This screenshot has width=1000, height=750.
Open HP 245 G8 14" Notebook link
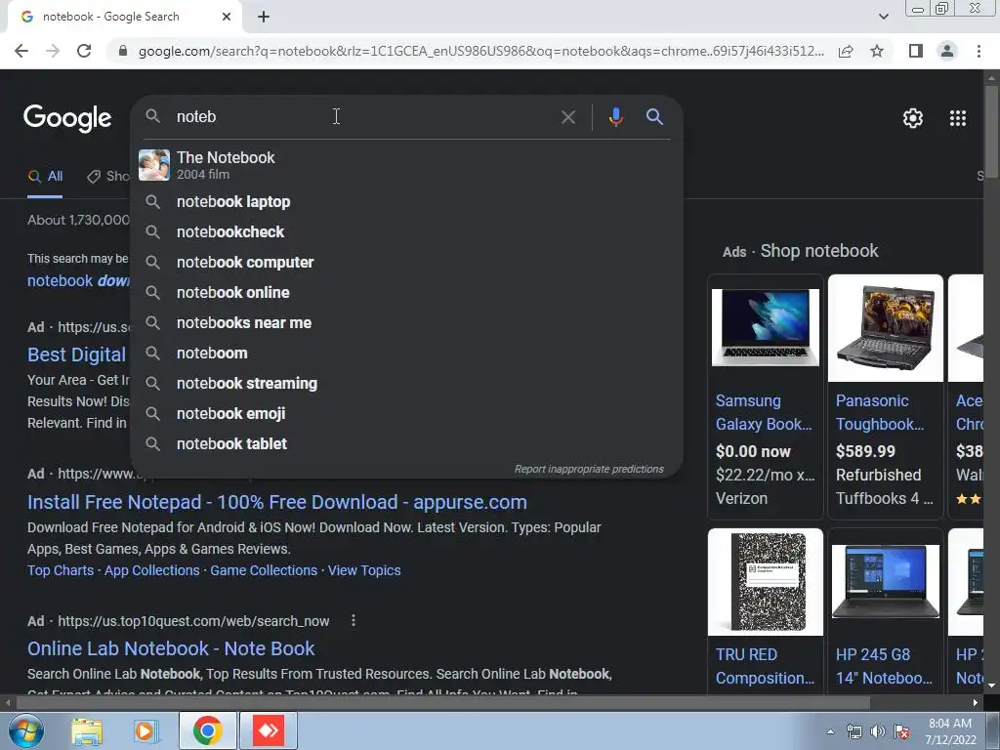884,666
